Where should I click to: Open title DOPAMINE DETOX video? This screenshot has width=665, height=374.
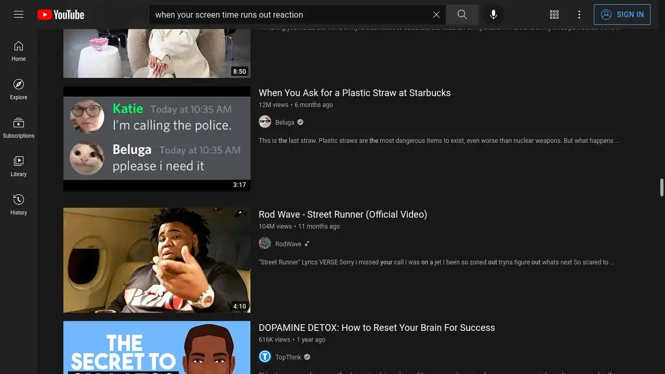point(377,328)
